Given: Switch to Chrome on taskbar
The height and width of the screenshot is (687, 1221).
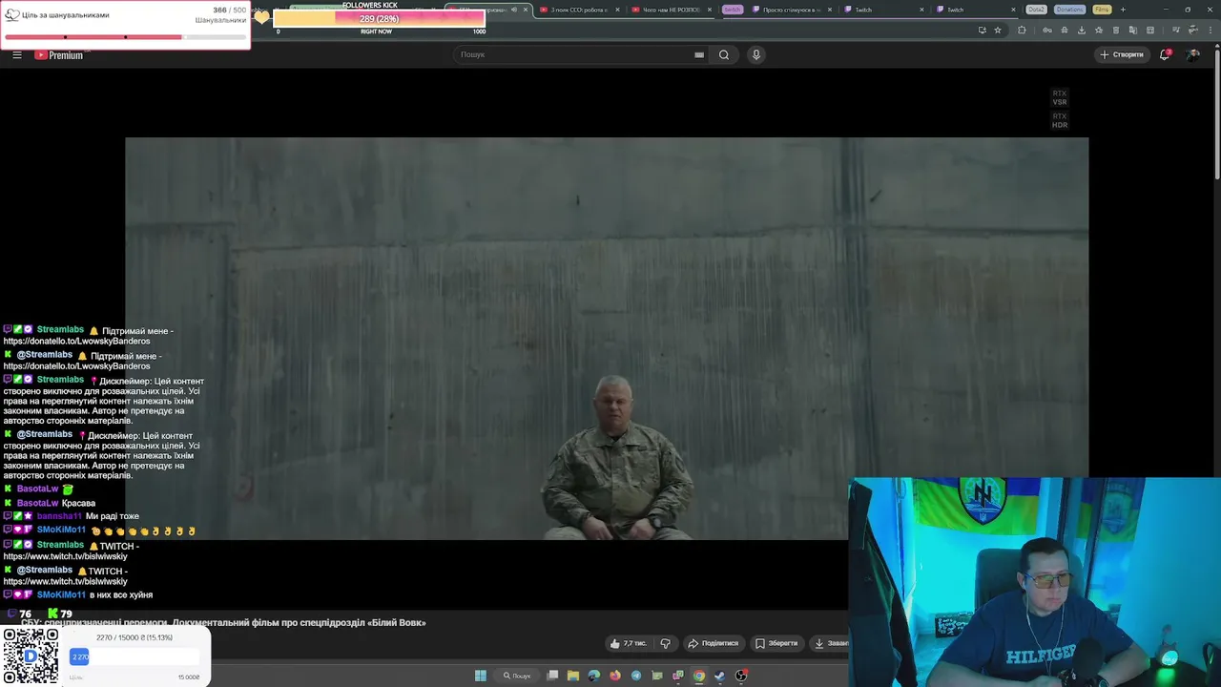Looking at the screenshot, I should click(699, 676).
